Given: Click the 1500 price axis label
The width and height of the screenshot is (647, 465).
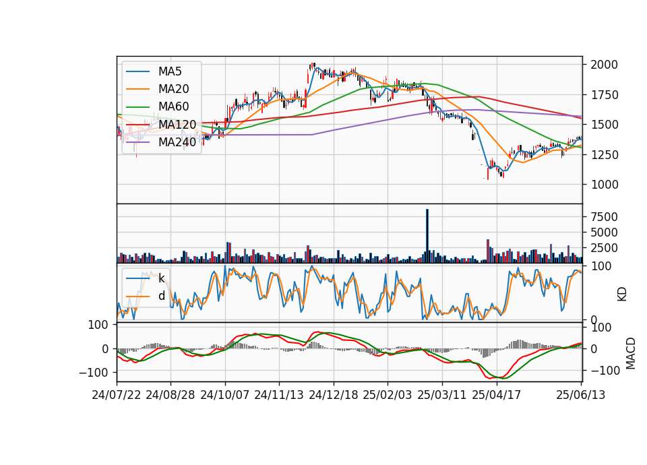Looking at the screenshot, I should [605, 125].
